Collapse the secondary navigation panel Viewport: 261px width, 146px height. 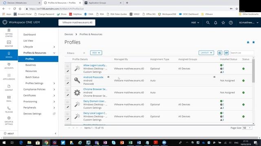point(55,133)
